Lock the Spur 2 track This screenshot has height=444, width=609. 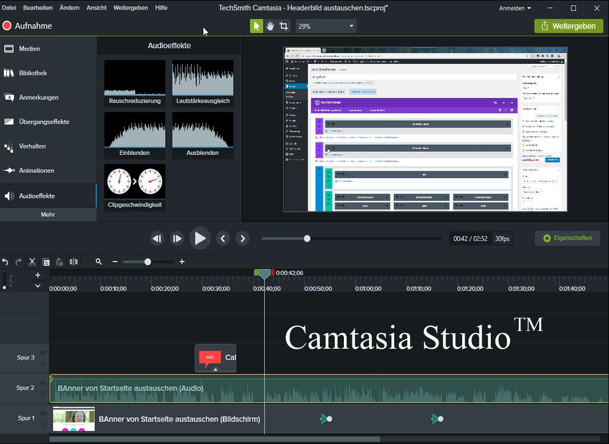pos(43,394)
